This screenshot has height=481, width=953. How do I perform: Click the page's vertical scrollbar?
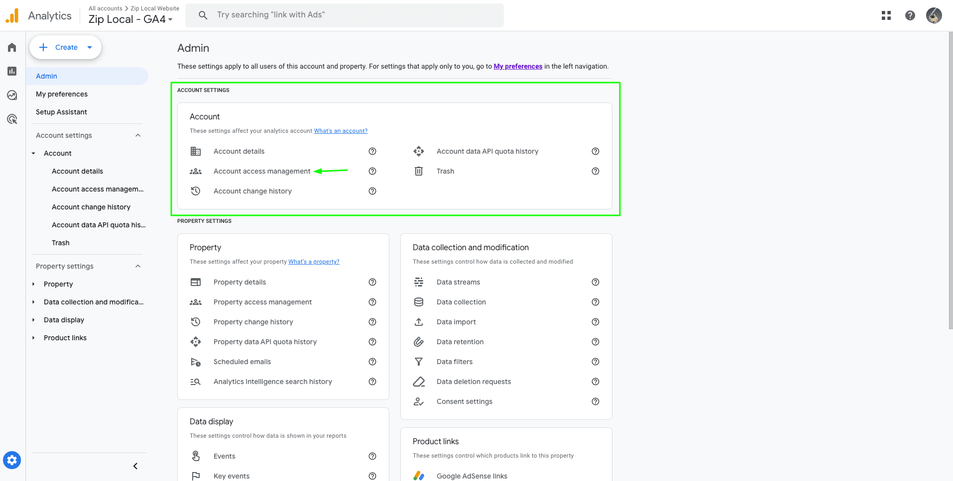[951, 181]
